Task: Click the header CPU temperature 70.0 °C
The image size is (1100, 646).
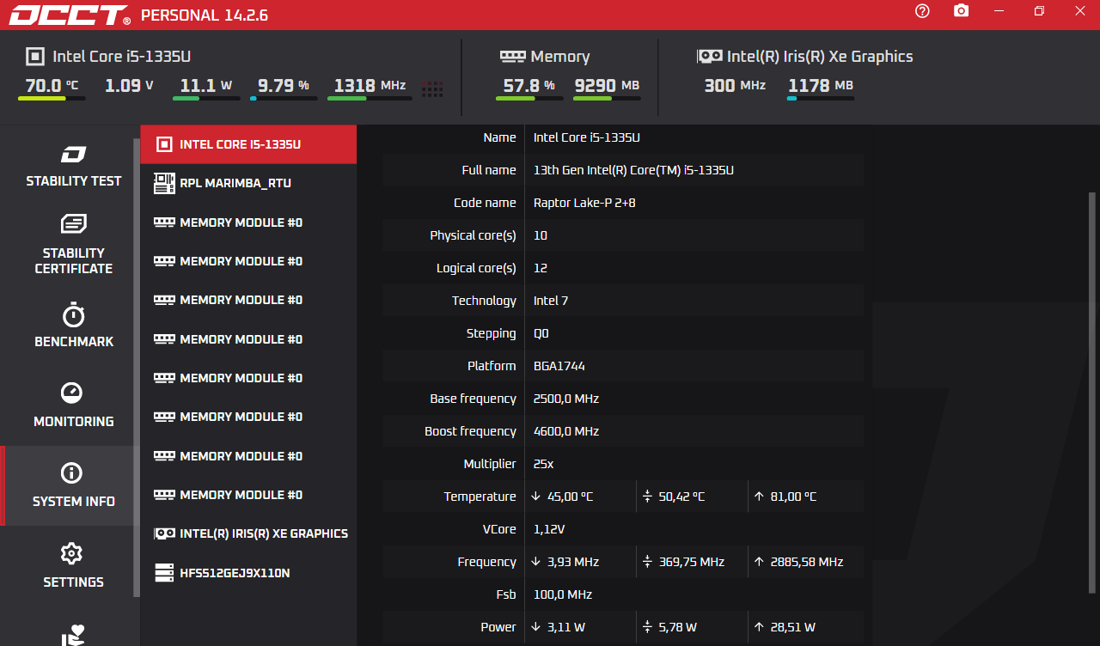Action: 52,86
